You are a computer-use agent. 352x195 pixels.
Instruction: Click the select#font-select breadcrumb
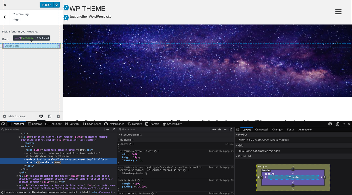pyautogui.click(x=102, y=193)
